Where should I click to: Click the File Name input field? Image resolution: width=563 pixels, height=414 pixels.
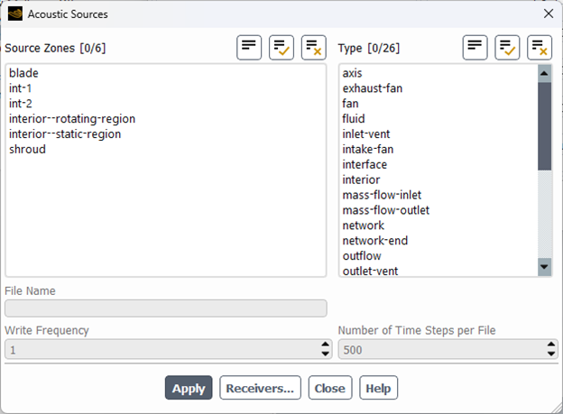point(166,308)
